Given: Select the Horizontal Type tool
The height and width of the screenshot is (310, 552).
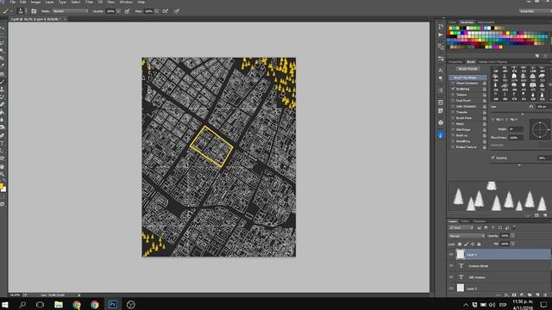Looking at the screenshot, I should (3, 144).
